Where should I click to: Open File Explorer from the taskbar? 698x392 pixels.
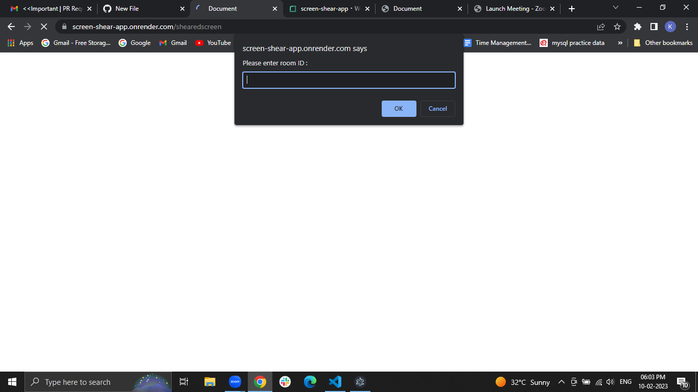[x=210, y=382]
